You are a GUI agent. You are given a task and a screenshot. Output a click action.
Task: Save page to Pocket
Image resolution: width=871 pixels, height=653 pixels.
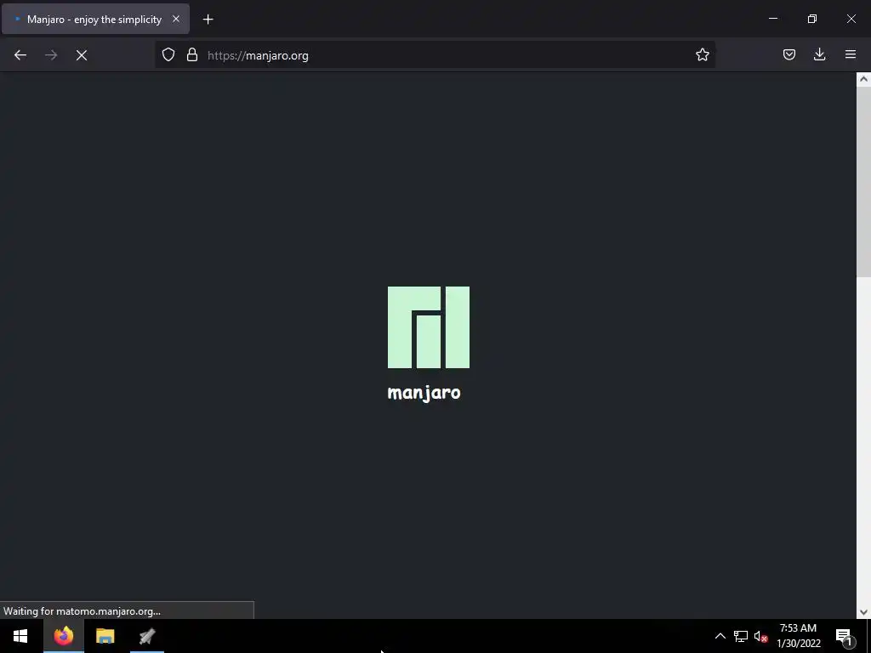tap(789, 54)
